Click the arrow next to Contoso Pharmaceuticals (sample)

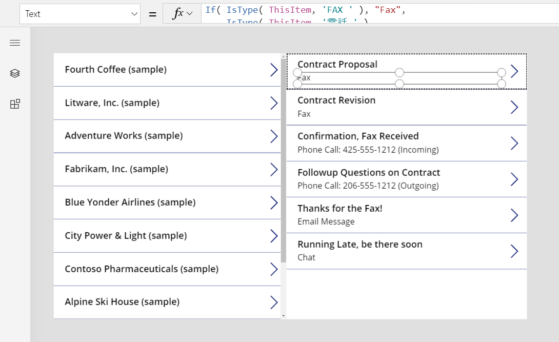pos(274,269)
